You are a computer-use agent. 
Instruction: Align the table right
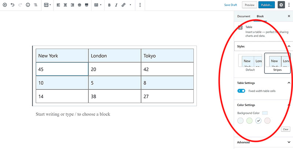click(x=72, y=5)
